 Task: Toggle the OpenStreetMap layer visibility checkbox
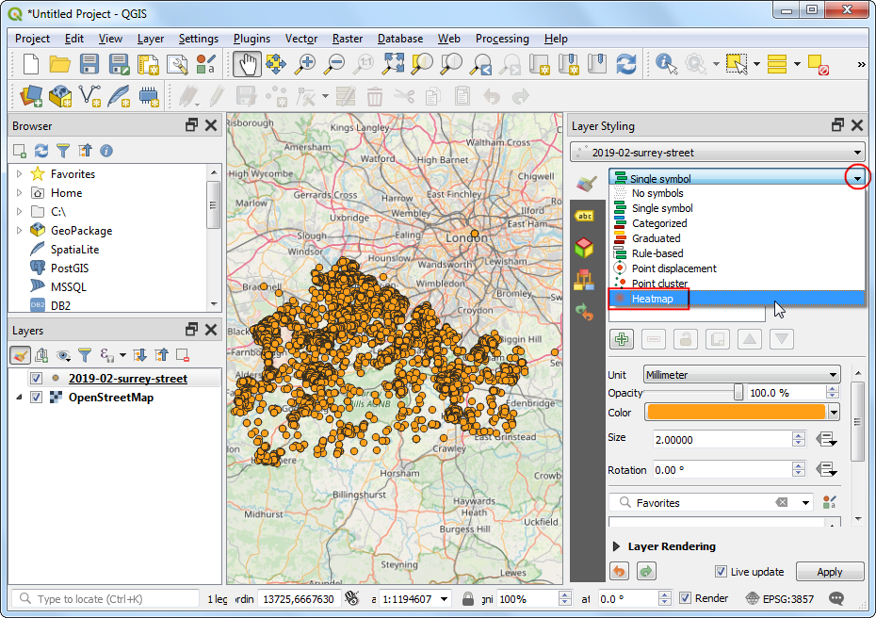(x=36, y=398)
